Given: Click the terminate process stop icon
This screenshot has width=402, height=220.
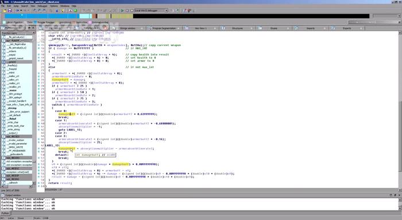Looking at the screenshot, I should point(132,10).
